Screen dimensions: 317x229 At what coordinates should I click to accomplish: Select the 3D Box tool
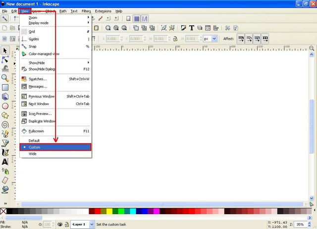[x=5, y=97]
